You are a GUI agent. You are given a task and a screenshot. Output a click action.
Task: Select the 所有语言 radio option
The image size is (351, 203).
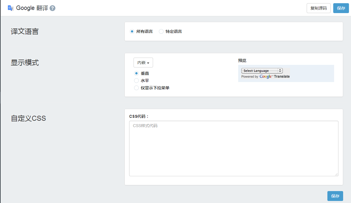132,31
